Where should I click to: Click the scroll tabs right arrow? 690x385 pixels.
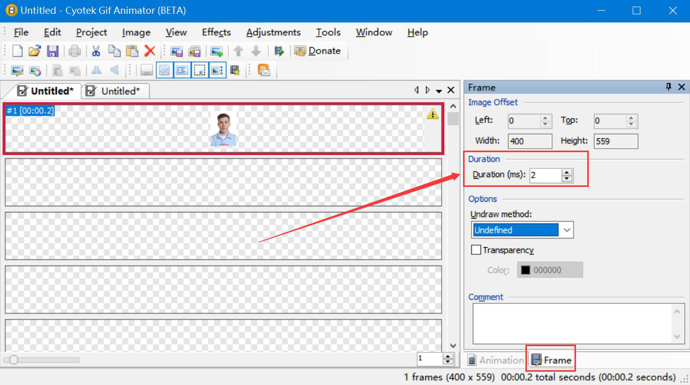(428, 90)
